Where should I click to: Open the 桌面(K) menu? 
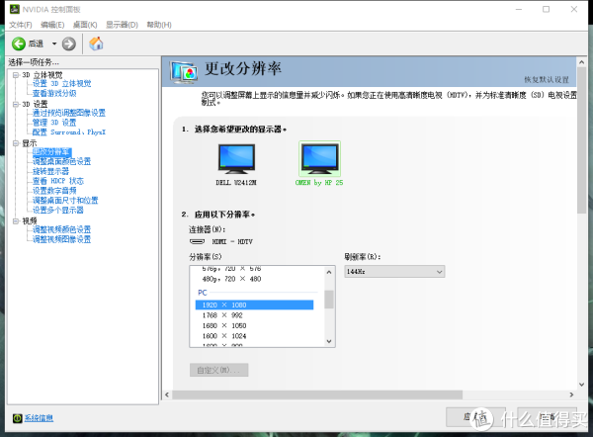pos(85,25)
